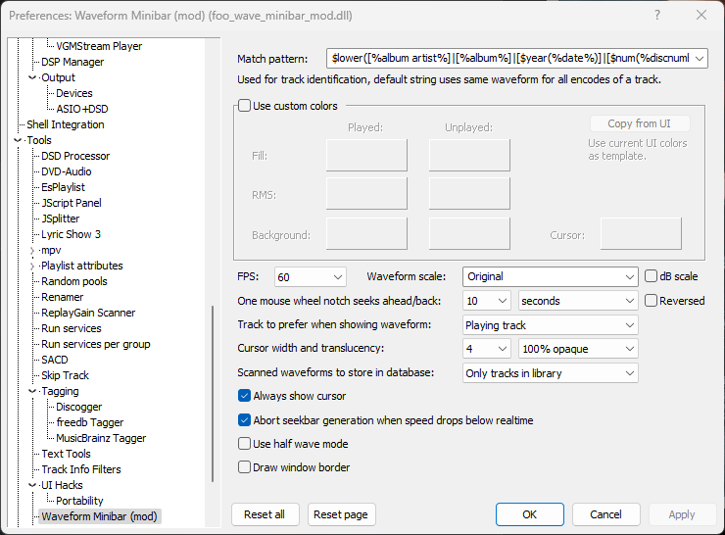Select EsPlaylist page
The image size is (725, 535).
point(63,187)
